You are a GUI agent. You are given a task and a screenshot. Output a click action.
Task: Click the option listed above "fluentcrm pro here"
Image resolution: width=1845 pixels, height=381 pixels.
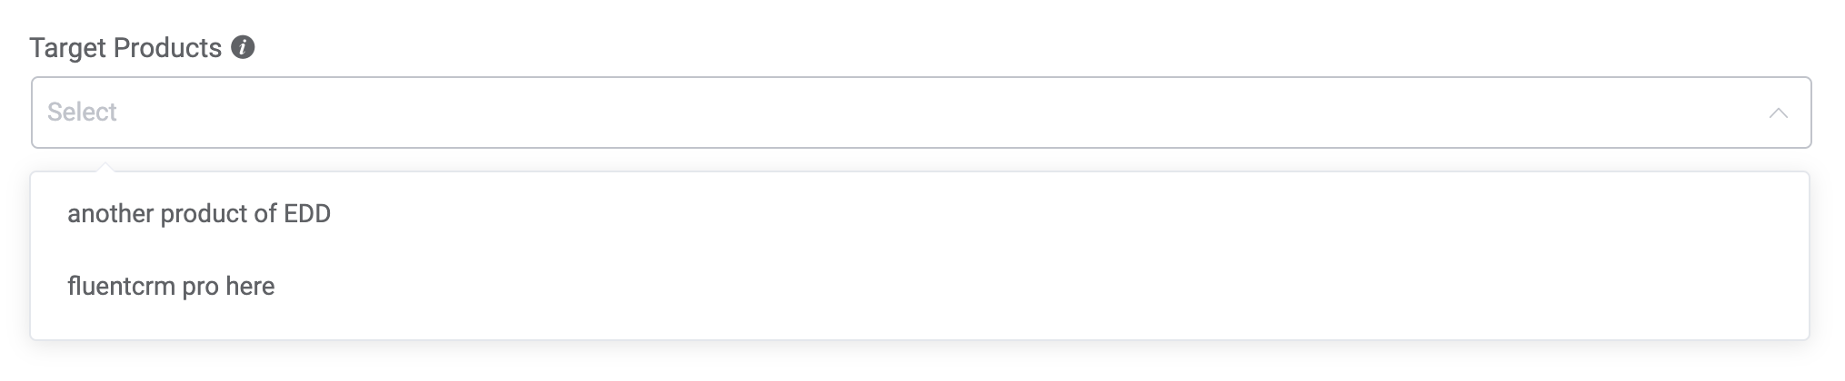pos(199,214)
